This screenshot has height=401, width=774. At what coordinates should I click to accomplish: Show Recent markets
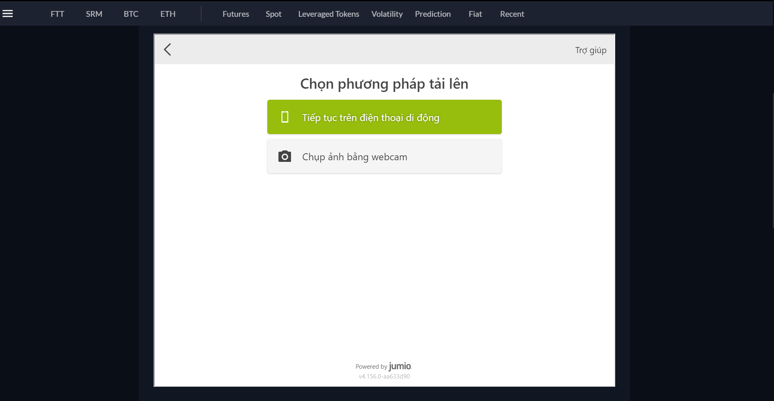pyautogui.click(x=512, y=14)
